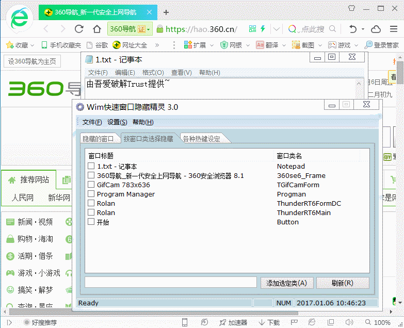Viewport: 404px width, 328px height.
Task: Expand the 网银 dropdown arrow
Action: (x=248, y=45)
